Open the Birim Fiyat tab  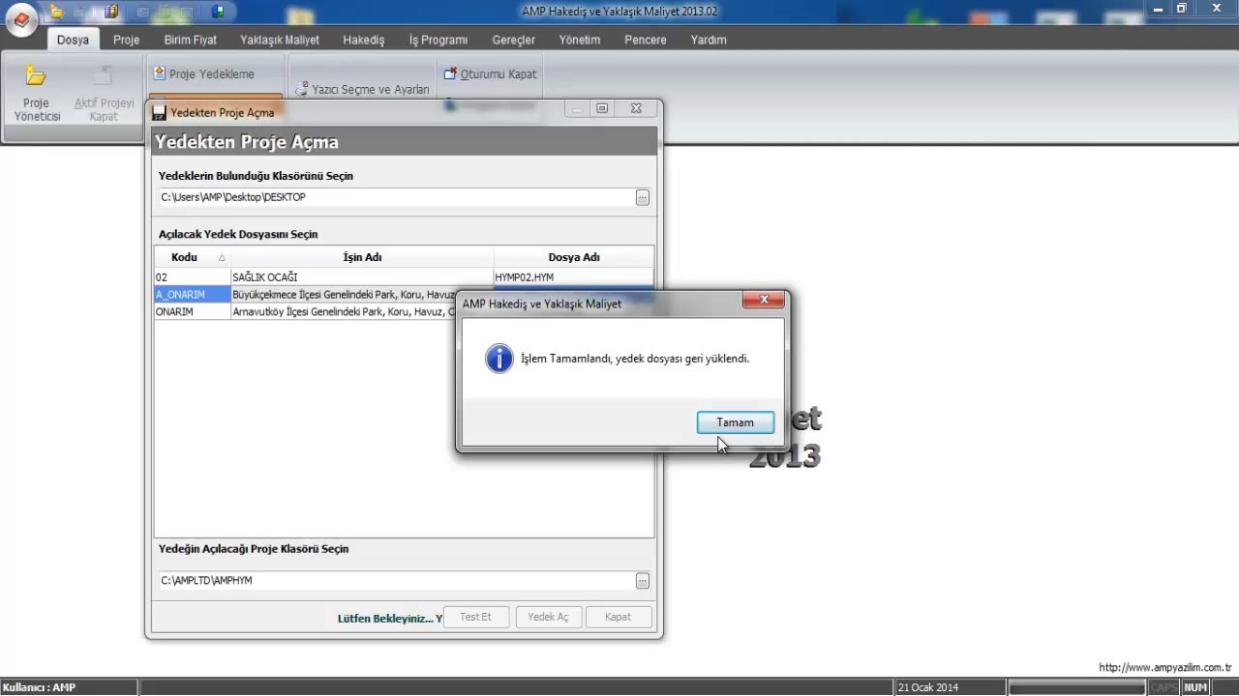190,40
